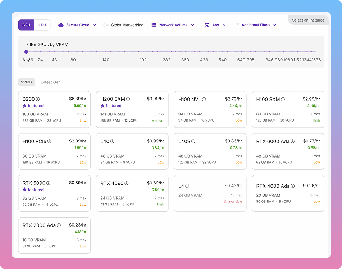Choose the H100 NVL GPU card
This screenshot has width=342, height=269.
(x=210, y=109)
